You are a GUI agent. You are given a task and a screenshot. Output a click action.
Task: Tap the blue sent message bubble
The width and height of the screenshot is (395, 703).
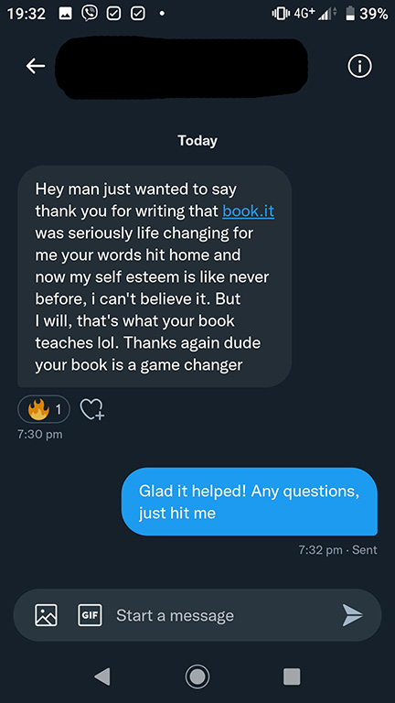[250, 502]
